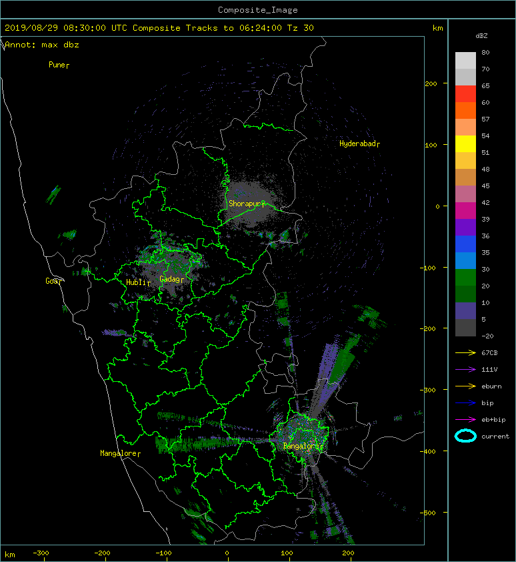Click the purple 111V track arrow
The height and width of the screenshot is (562, 516).
pyautogui.click(x=465, y=370)
